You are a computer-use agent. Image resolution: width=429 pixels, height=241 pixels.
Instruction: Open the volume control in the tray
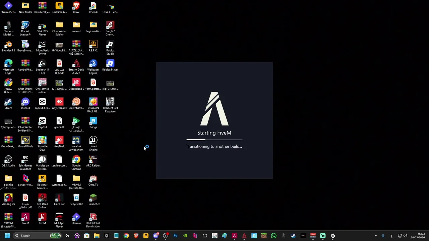point(405,236)
